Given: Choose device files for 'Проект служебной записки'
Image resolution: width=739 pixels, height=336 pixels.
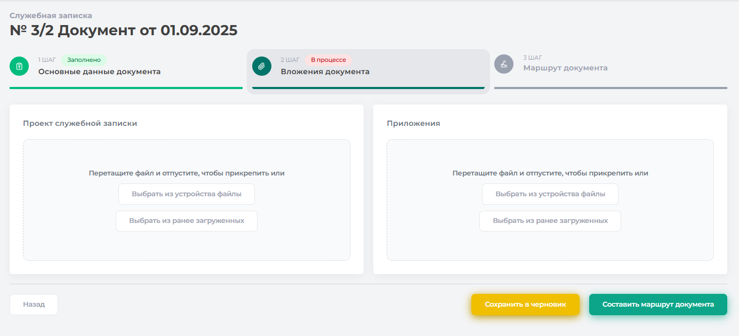Looking at the screenshot, I should 187,194.
